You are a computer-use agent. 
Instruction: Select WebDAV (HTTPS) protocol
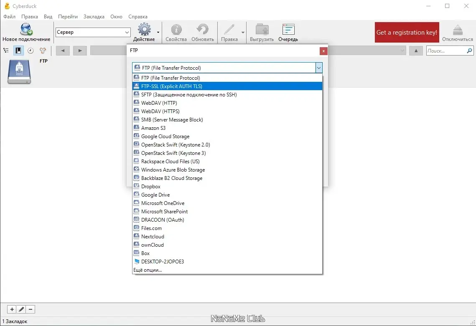point(227,111)
